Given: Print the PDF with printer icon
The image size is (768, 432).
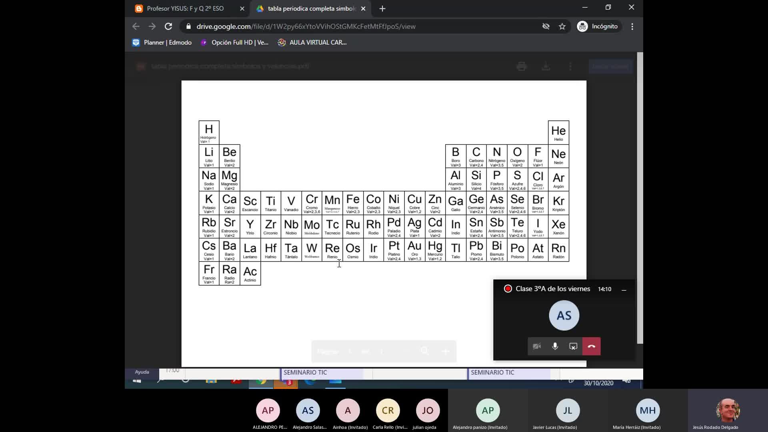Looking at the screenshot, I should pos(521,66).
